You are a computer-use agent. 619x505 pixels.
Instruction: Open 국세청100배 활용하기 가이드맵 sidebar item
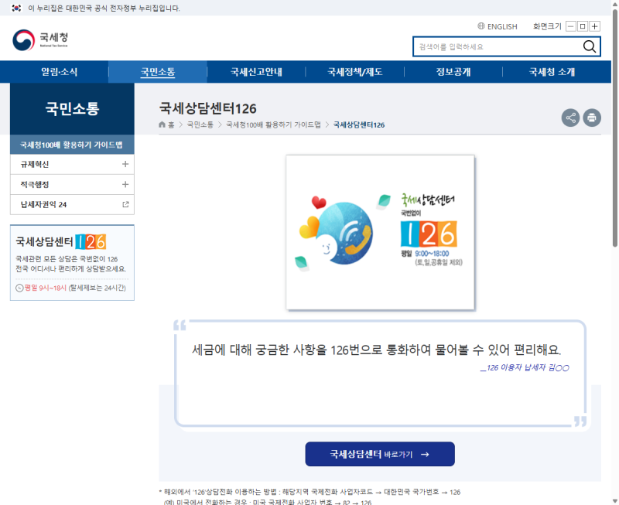click(72, 145)
